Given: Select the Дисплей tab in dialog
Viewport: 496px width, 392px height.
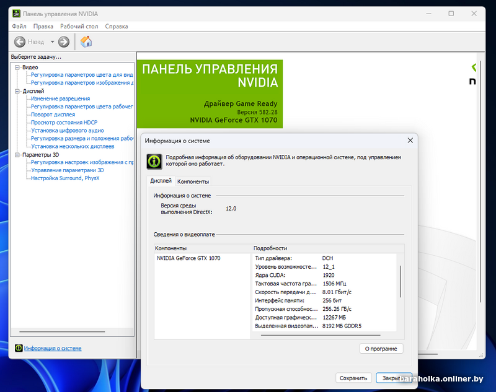Looking at the screenshot, I should click(161, 181).
